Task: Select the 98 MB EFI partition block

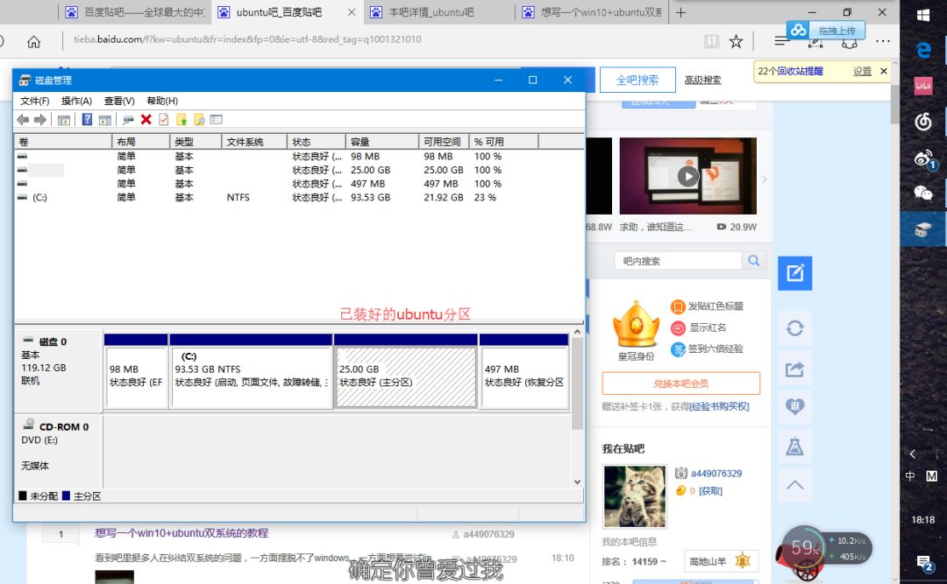Action: click(136, 371)
